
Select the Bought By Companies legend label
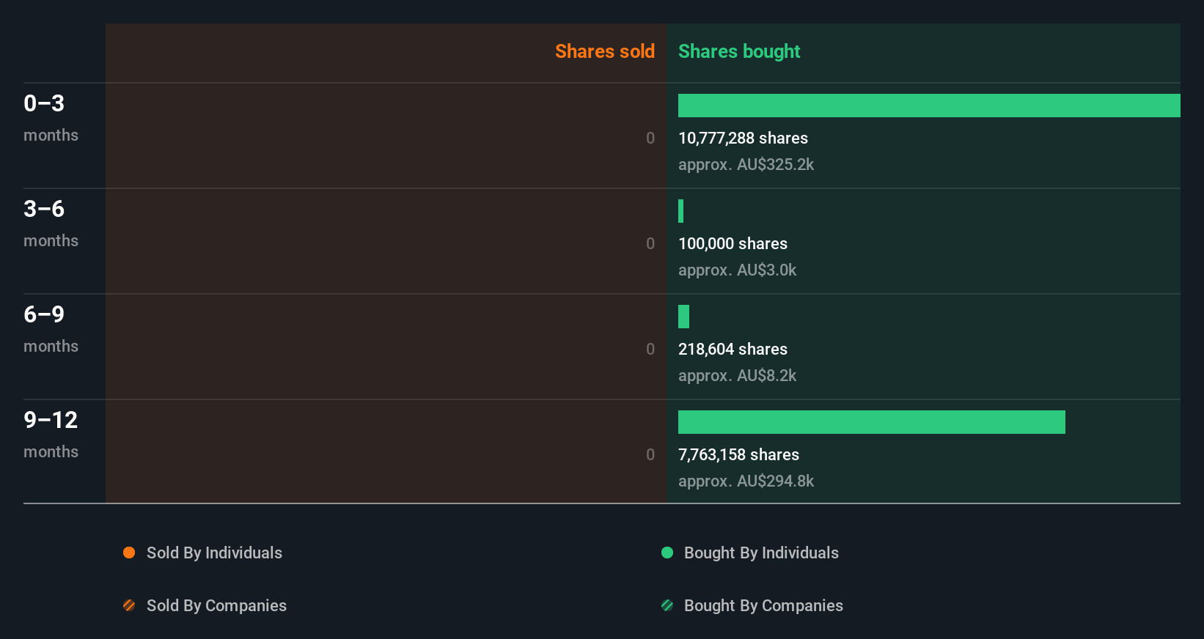click(x=763, y=605)
